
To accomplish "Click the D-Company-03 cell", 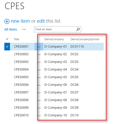I will (x=56, y=62).
